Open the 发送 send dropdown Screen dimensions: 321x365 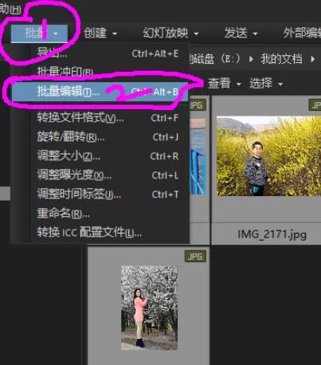(x=241, y=33)
